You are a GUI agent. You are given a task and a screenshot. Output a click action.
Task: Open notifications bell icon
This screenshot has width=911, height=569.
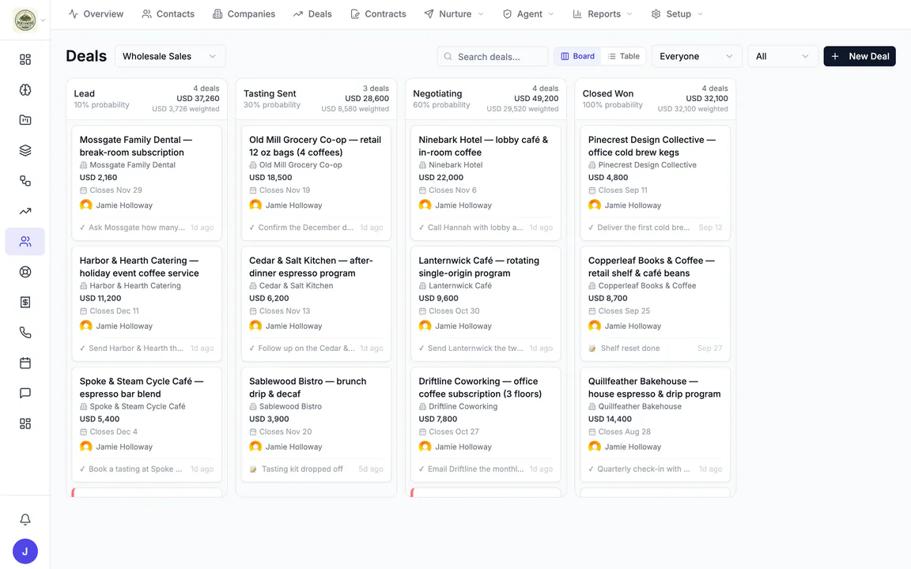click(x=25, y=520)
